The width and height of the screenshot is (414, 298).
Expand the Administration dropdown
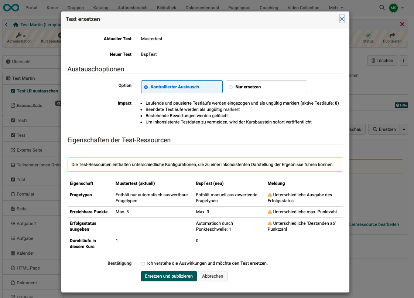pos(19,38)
